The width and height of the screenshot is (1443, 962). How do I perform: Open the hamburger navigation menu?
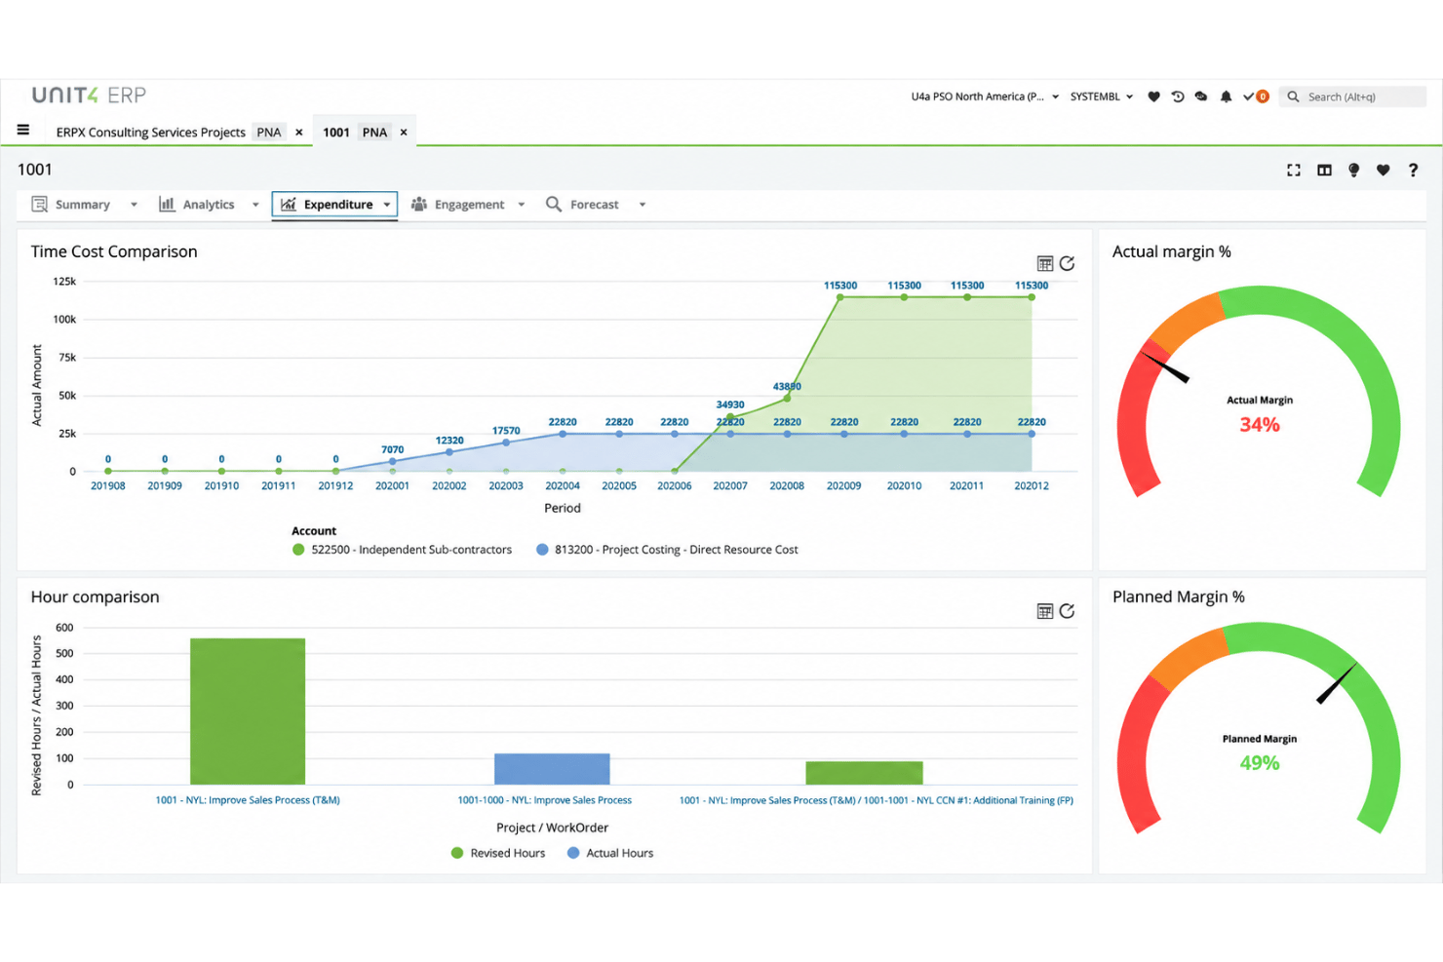coord(23,130)
